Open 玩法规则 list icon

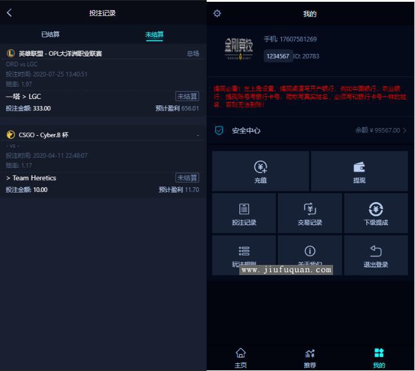click(x=244, y=251)
